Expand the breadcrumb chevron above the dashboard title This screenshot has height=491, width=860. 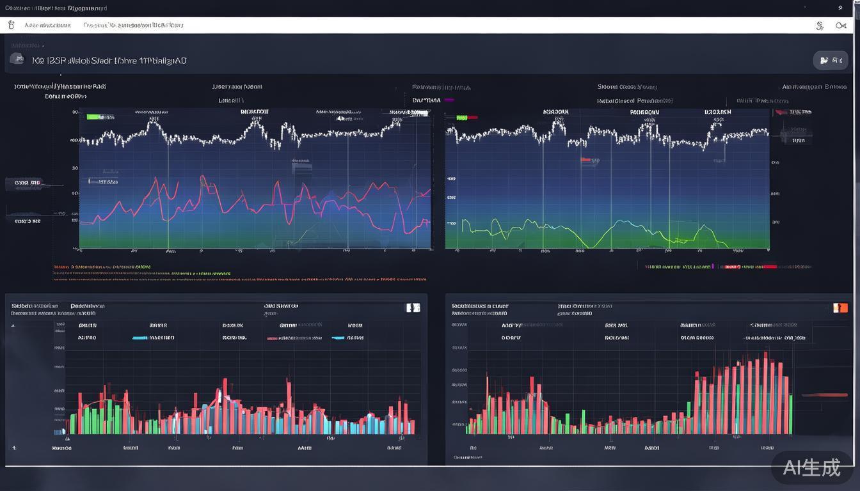pos(43,45)
